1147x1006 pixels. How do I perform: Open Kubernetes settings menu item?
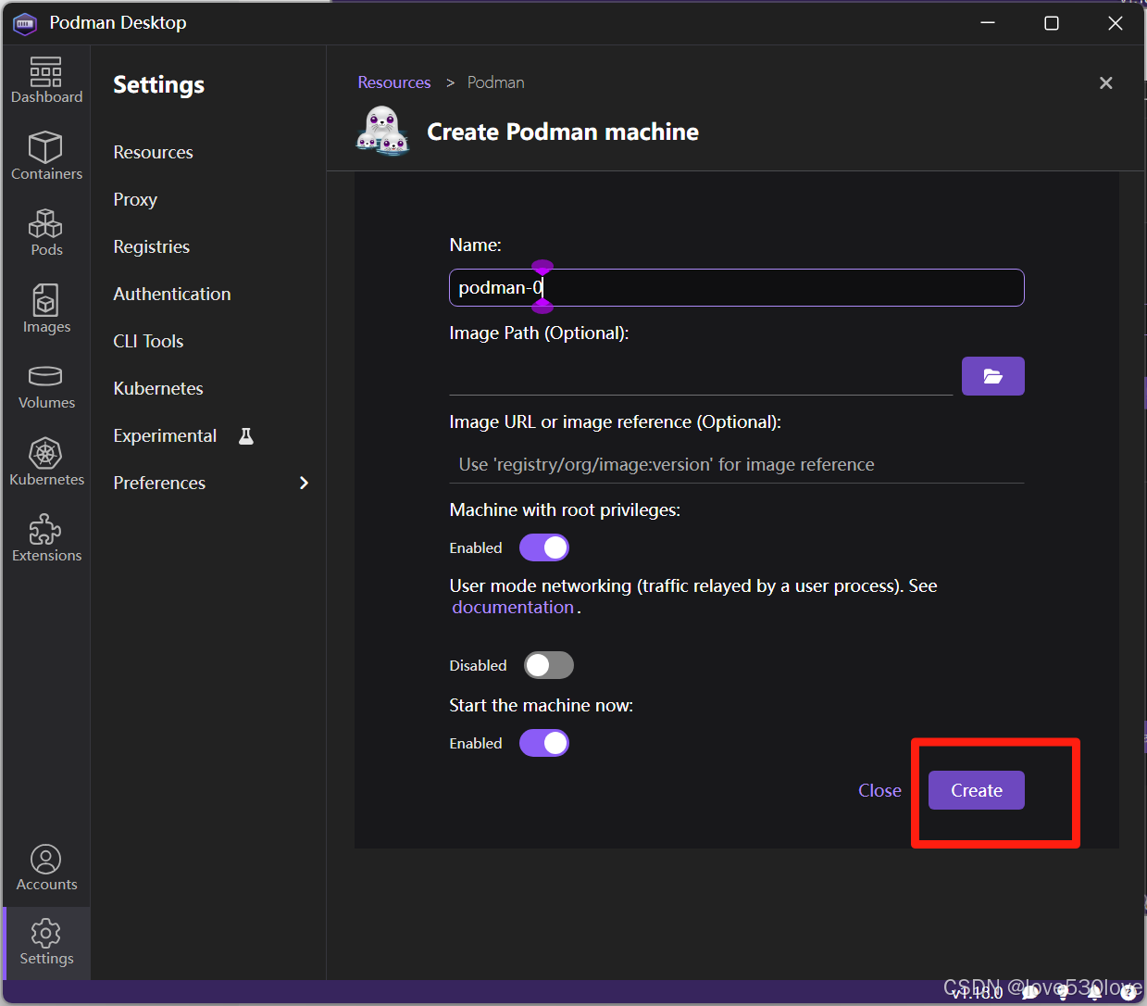[x=158, y=388]
